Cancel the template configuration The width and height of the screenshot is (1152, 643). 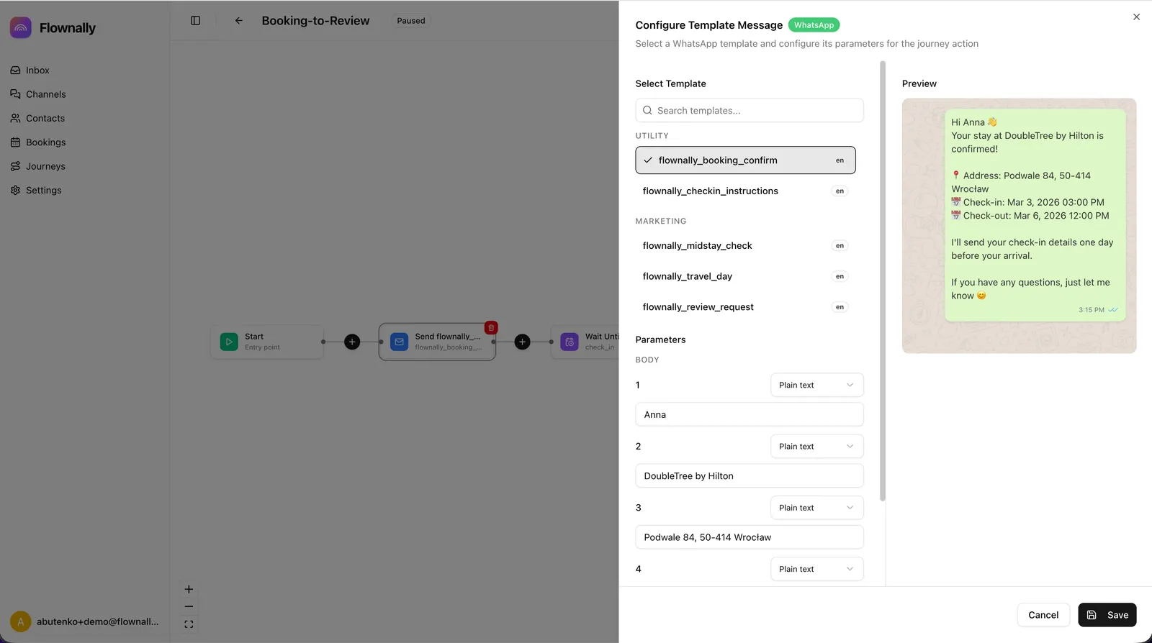click(1043, 615)
